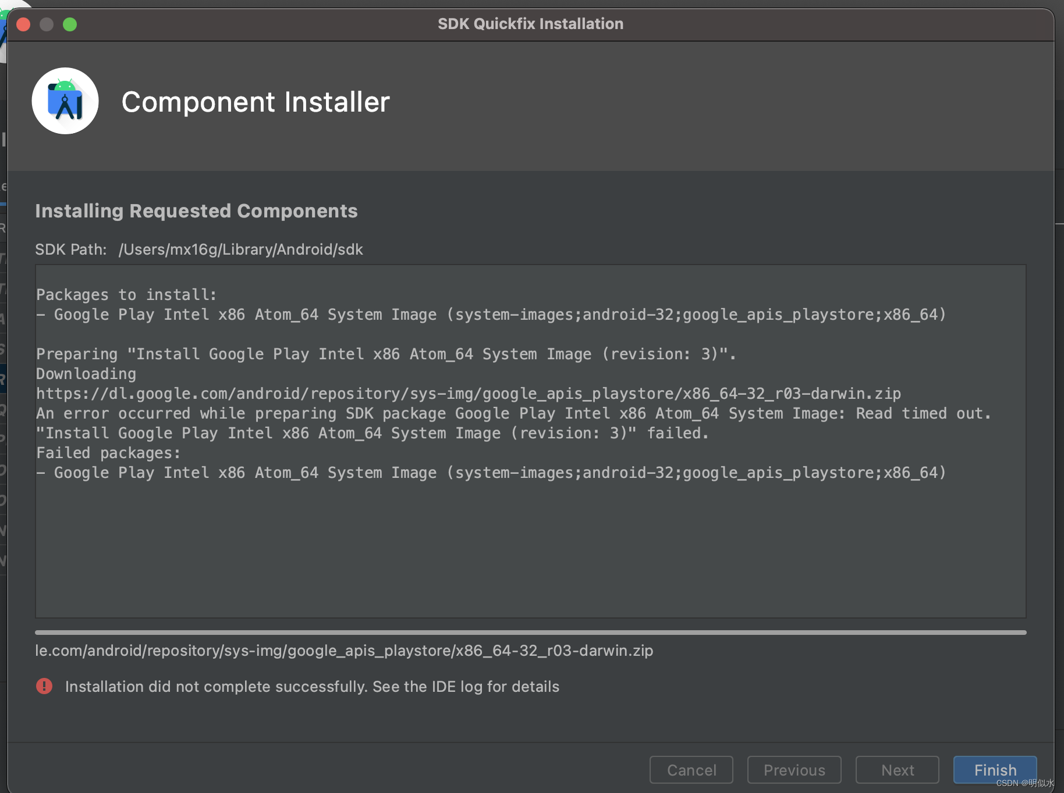Click the status path text below progress bar
Image resolution: width=1064 pixels, height=793 pixels.
(344, 651)
